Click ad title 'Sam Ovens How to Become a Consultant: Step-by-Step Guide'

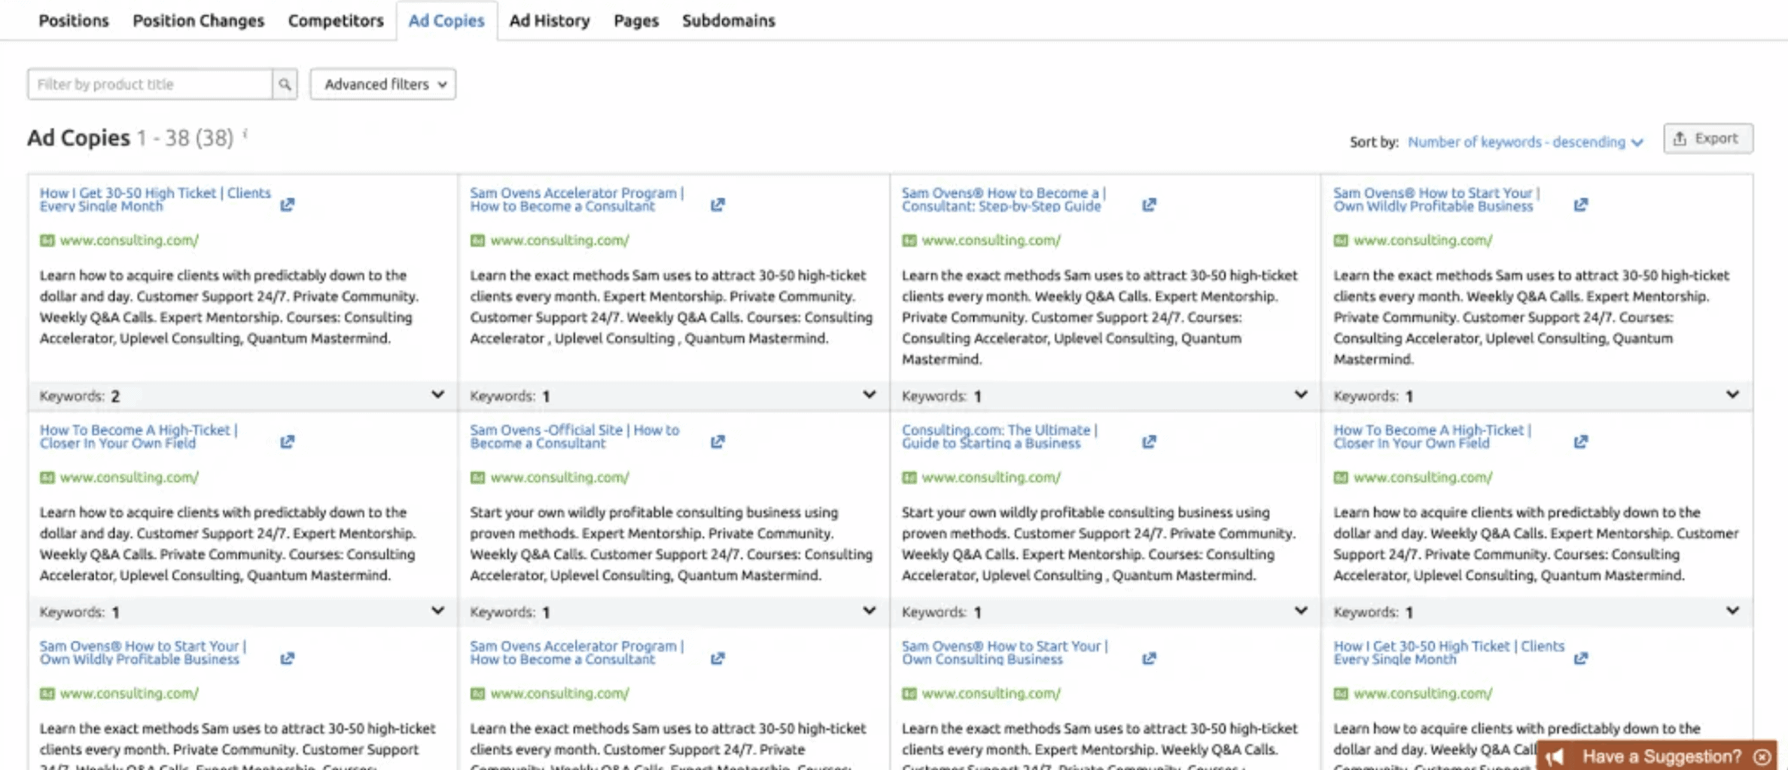point(1004,199)
